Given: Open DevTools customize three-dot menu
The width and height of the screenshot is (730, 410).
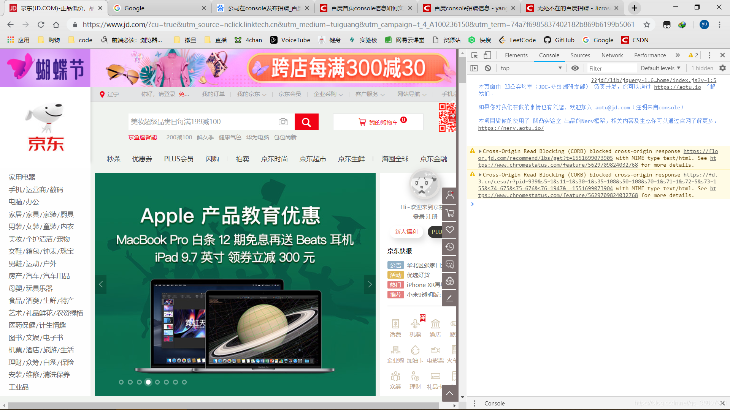Looking at the screenshot, I should point(709,55).
